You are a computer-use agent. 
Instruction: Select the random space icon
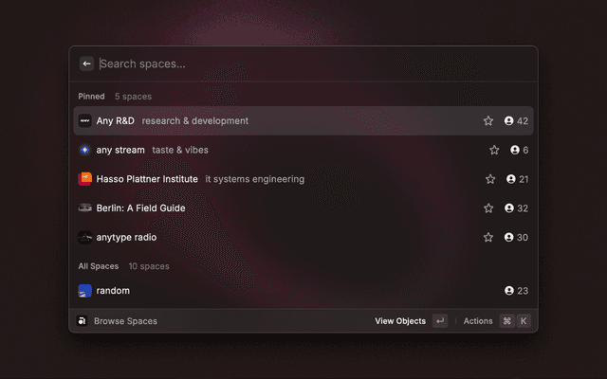click(x=84, y=291)
